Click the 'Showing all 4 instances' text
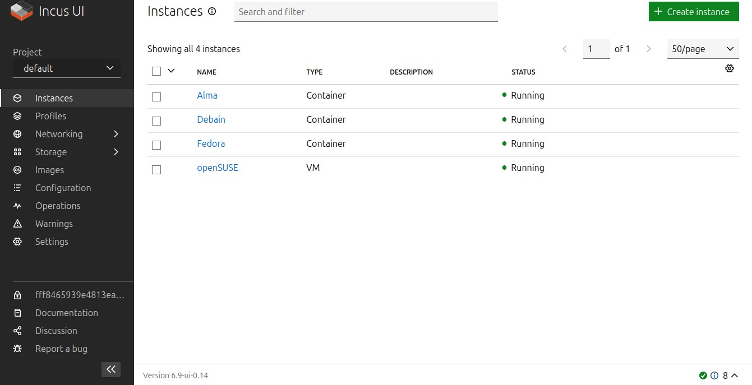Screen dimensions: 752x385 pos(193,49)
